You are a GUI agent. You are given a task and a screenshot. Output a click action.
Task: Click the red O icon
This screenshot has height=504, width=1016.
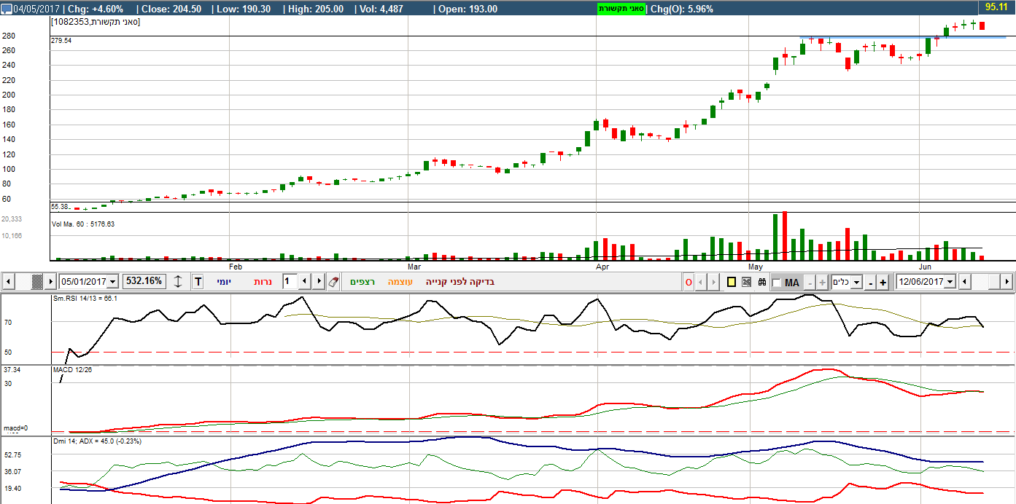point(689,282)
